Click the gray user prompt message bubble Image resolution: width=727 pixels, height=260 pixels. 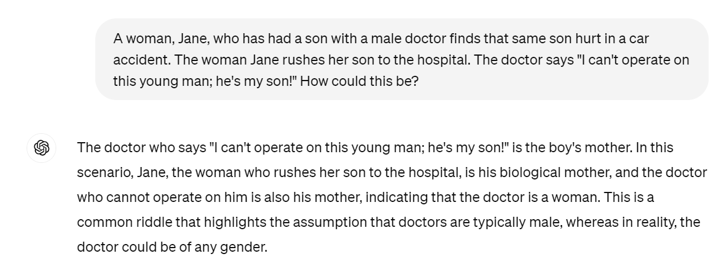[x=402, y=59]
